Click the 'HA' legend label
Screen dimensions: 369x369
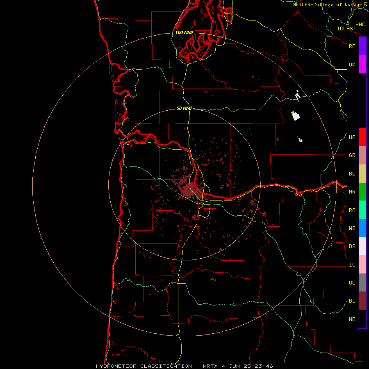pos(352,137)
